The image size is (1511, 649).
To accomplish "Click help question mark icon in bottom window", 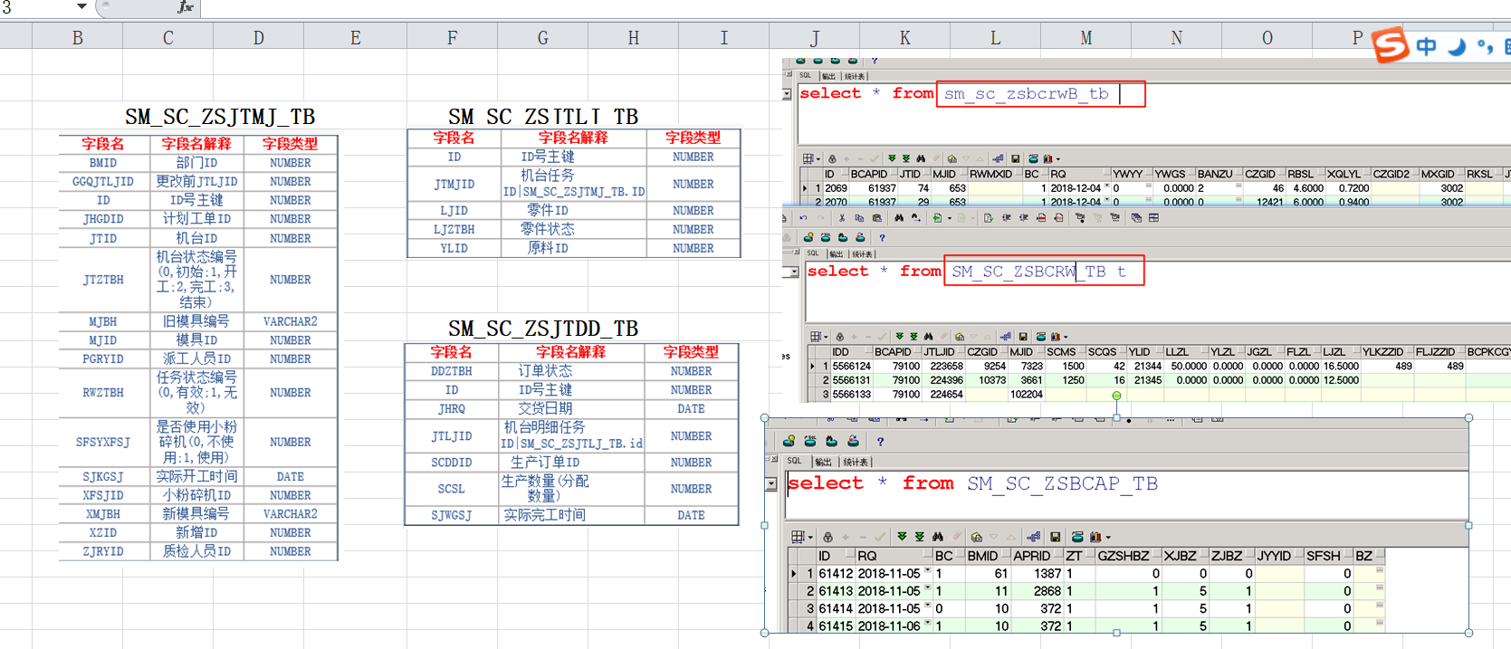I will click(880, 442).
